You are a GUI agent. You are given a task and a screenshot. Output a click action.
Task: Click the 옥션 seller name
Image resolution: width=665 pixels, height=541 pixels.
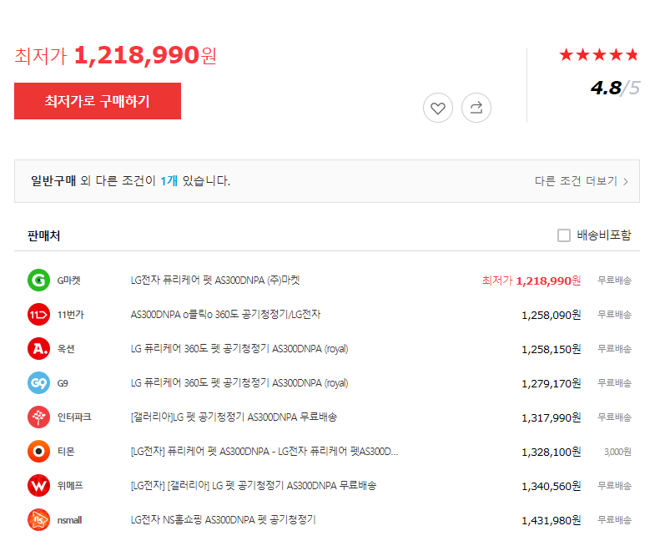66,349
